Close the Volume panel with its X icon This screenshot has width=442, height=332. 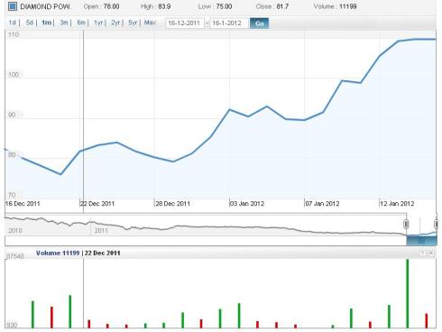click(x=431, y=254)
